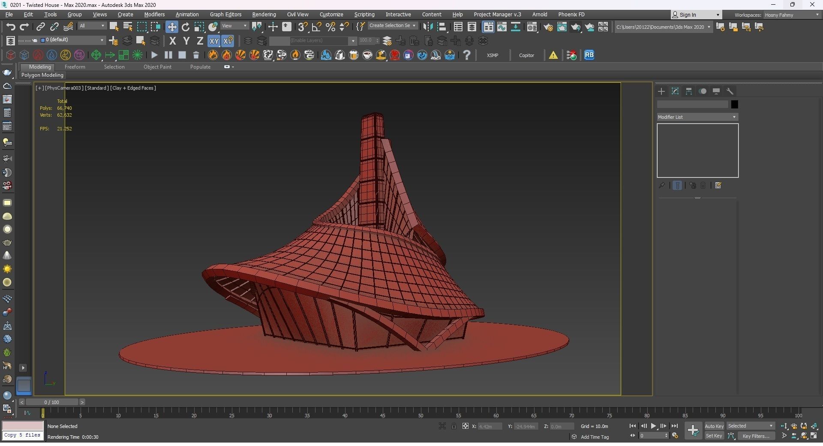The height and width of the screenshot is (446, 823).
Task: Toggle the Window/Crossing selection mode
Action: pos(156,27)
